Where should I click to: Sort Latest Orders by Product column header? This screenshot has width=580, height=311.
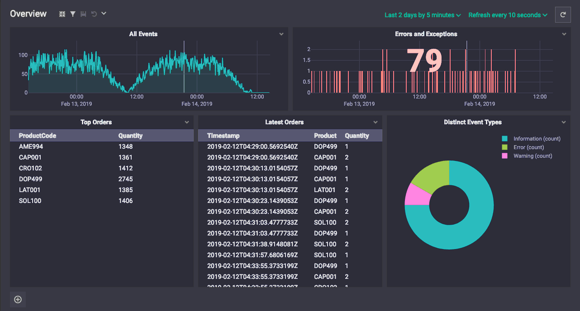325,136
